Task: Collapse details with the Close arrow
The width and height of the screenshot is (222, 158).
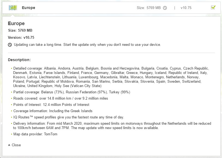Action: pos(9,145)
